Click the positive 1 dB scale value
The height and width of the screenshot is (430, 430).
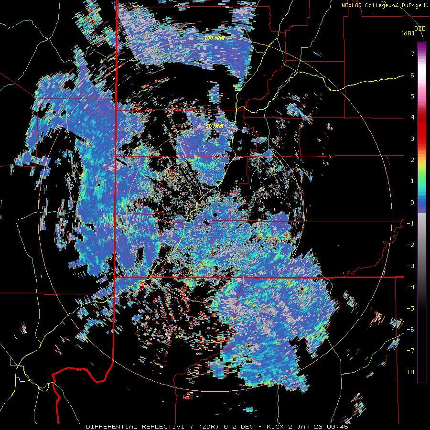[x=412, y=181]
